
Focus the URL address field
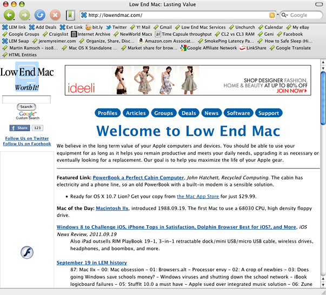pos(178,15)
